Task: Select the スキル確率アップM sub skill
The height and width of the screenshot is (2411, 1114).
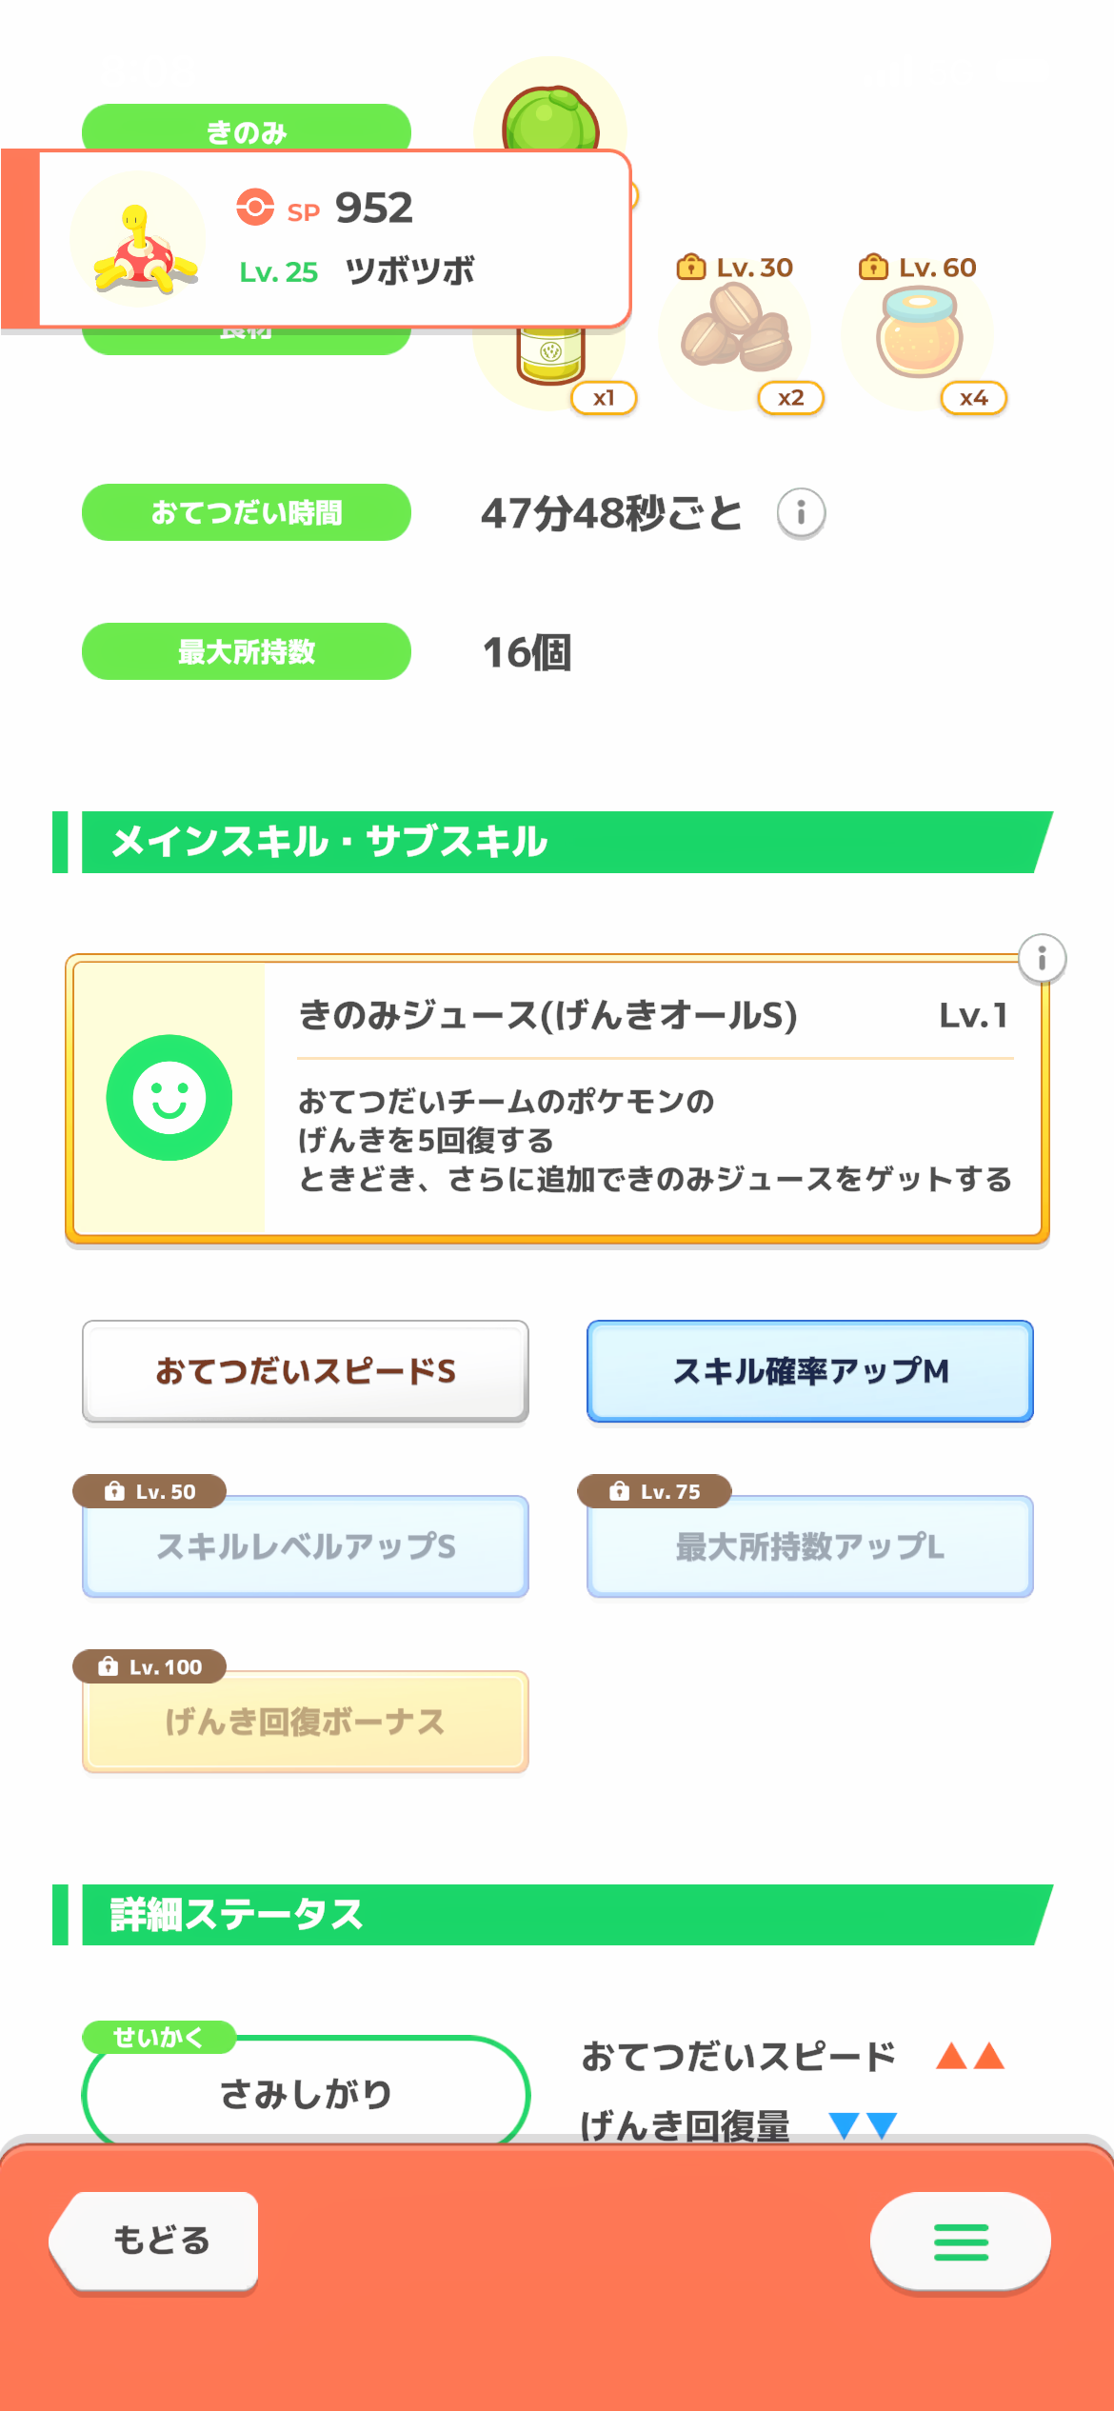Action: pyautogui.click(x=809, y=1371)
